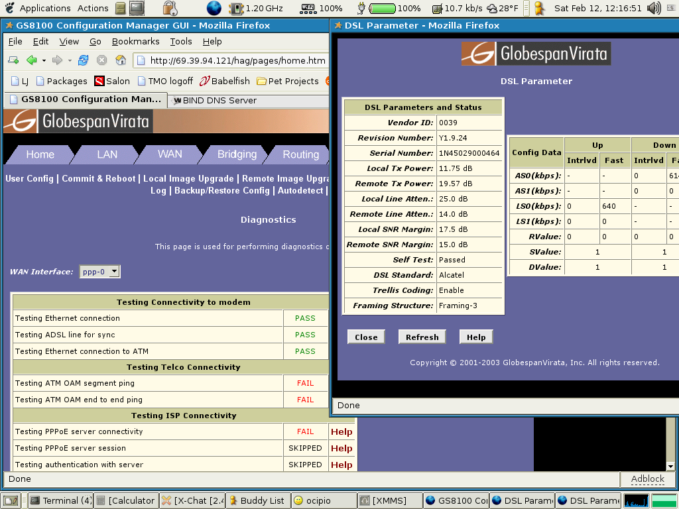The image size is (679, 509).
Task: Open the WAN Interface ppp-0 dropdown
Action: [x=99, y=271]
